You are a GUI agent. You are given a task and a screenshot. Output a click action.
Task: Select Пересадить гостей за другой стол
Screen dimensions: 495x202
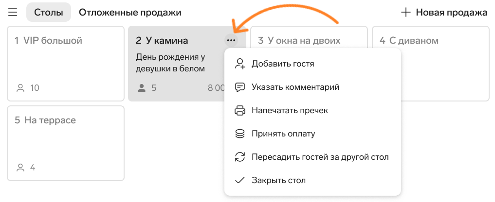[x=320, y=157]
